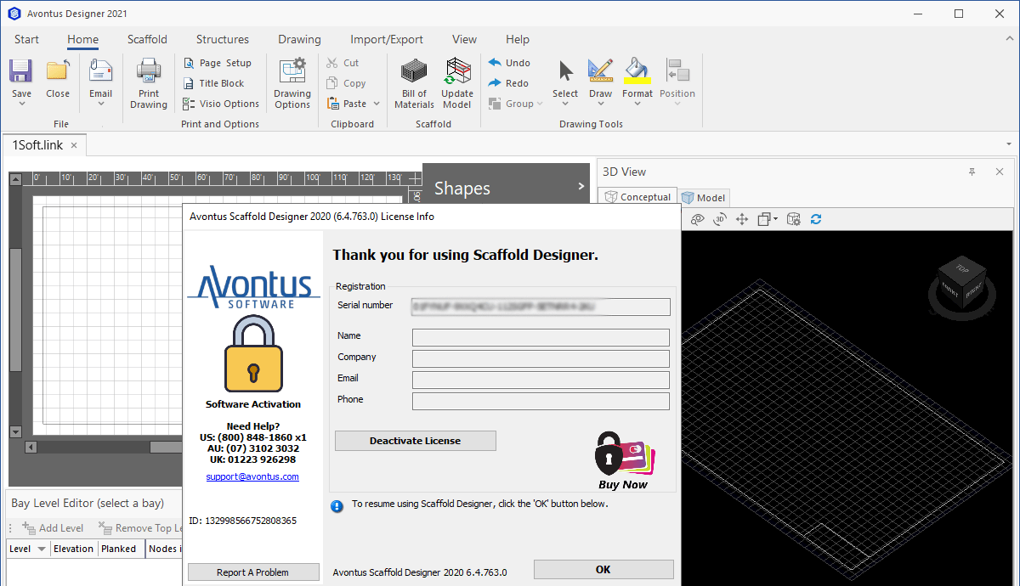Click the Email input field
Viewport: 1020px width, 586px height.
click(x=541, y=380)
